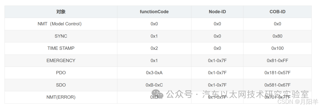Click the COB-ID value 0x100
This screenshot has height=107, width=319.
(277, 48)
